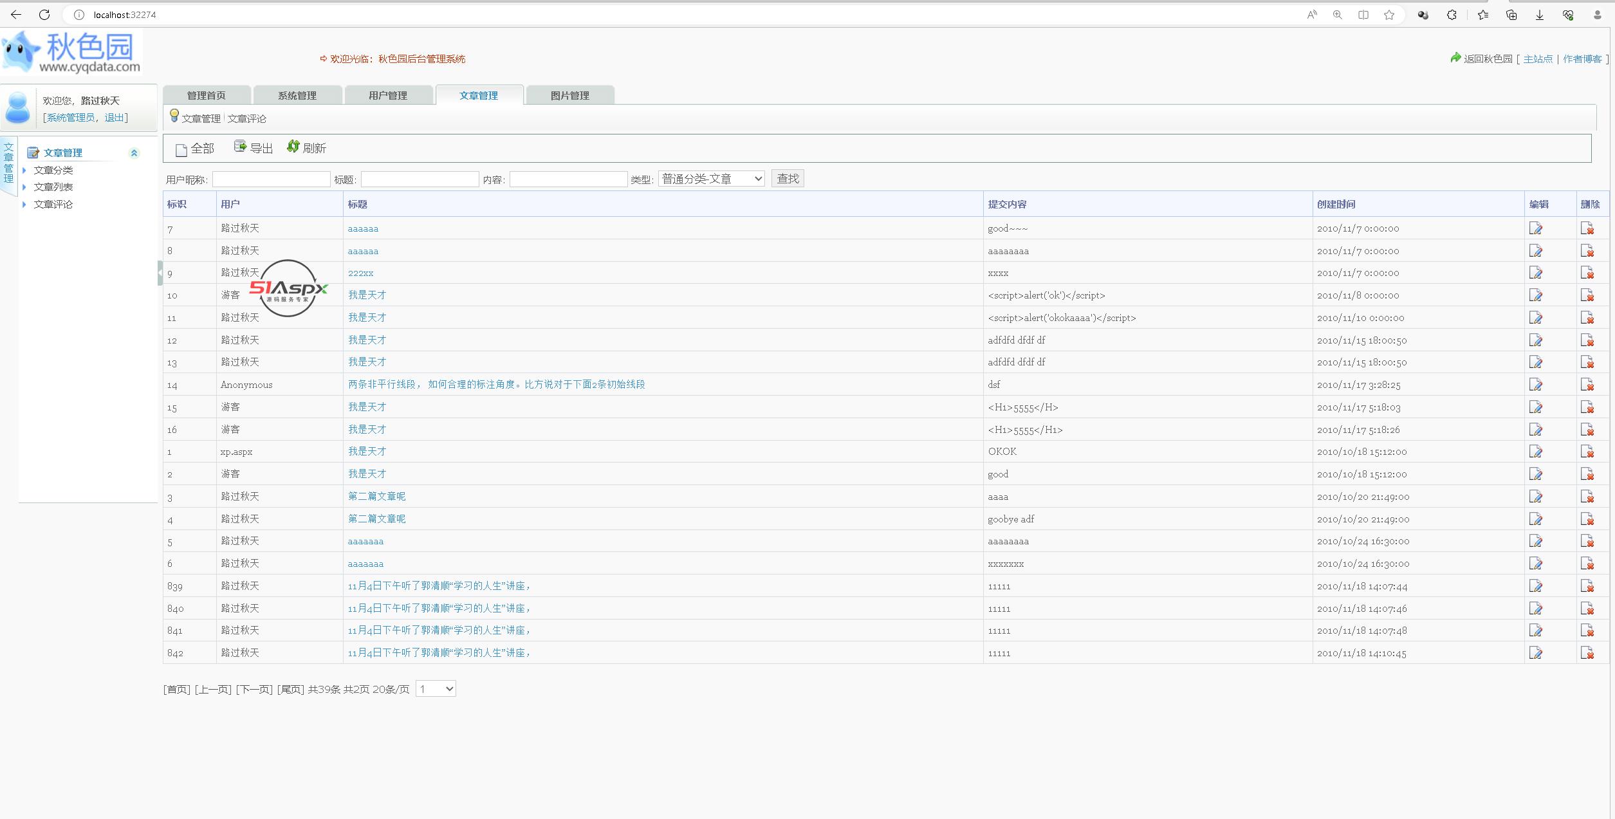
Task: Delete the article with ID 10
Action: [x=1587, y=295]
